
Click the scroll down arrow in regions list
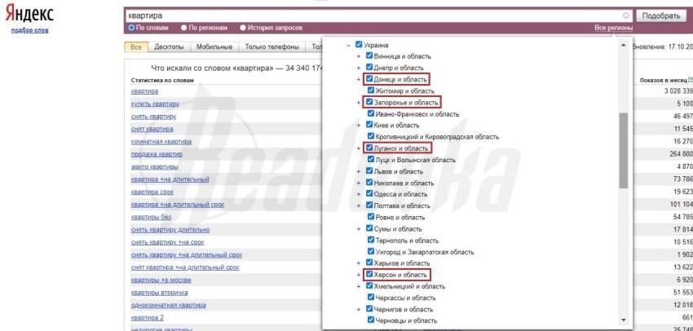pyautogui.click(x=624, y=320)
